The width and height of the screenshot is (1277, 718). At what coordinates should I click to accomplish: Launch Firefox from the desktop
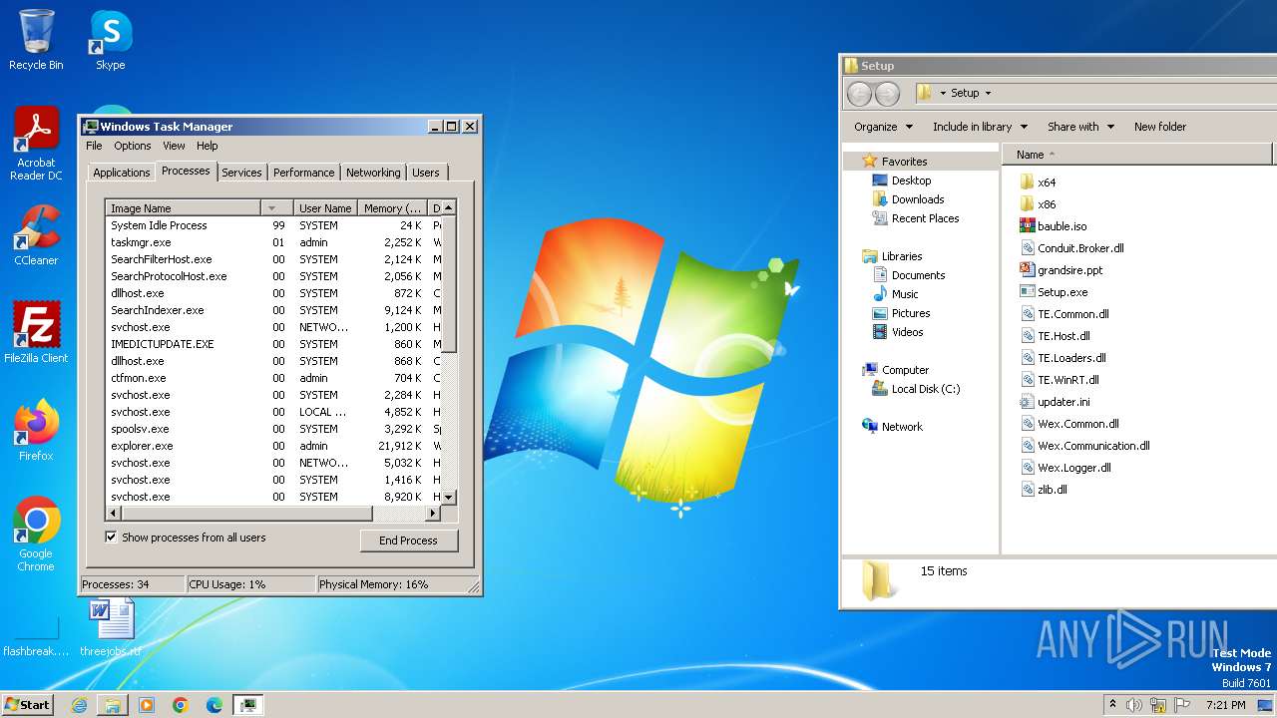click(36, 431)
